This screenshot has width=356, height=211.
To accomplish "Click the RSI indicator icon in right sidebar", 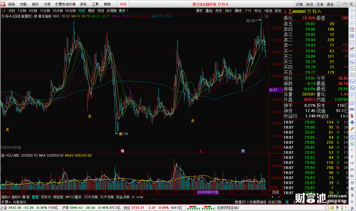I will [x=352, y=109].
